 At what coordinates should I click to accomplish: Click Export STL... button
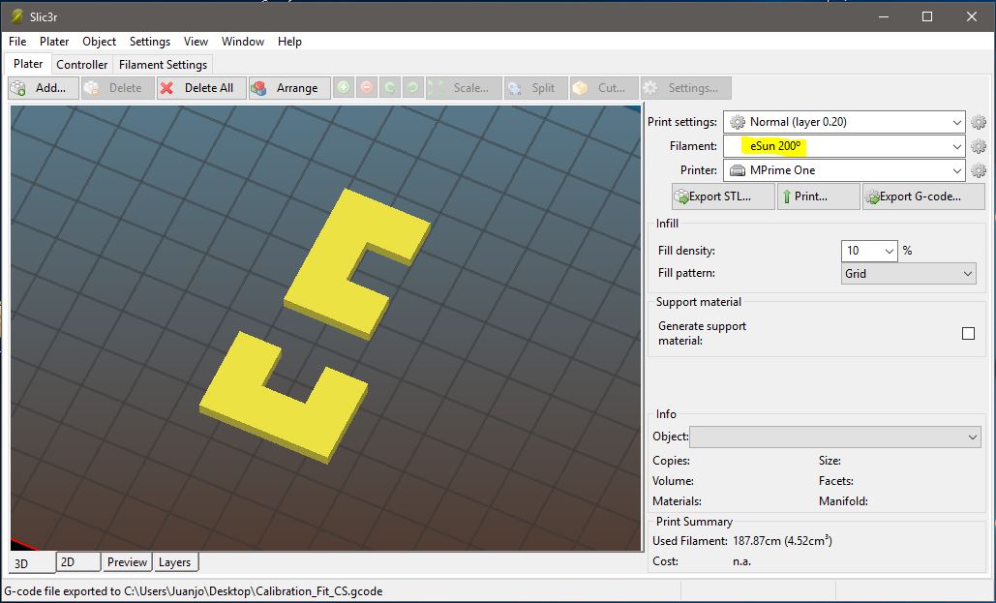tap(723, 196)
